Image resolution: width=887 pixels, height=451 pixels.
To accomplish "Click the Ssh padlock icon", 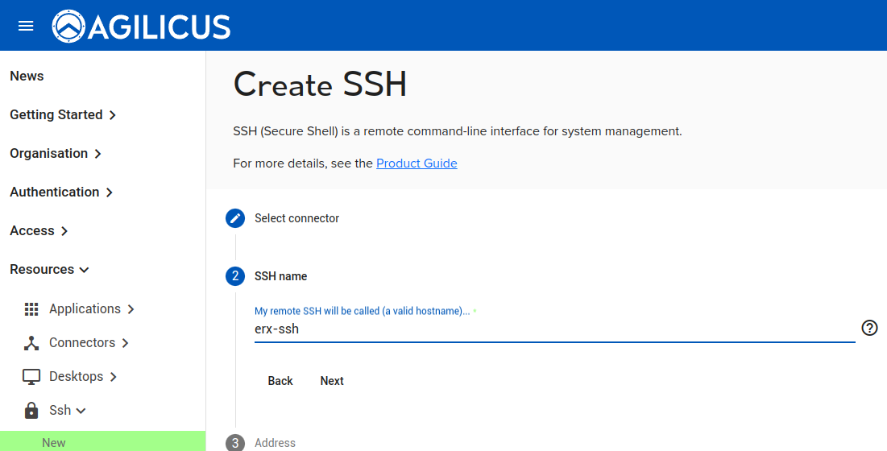I will 31,411.
